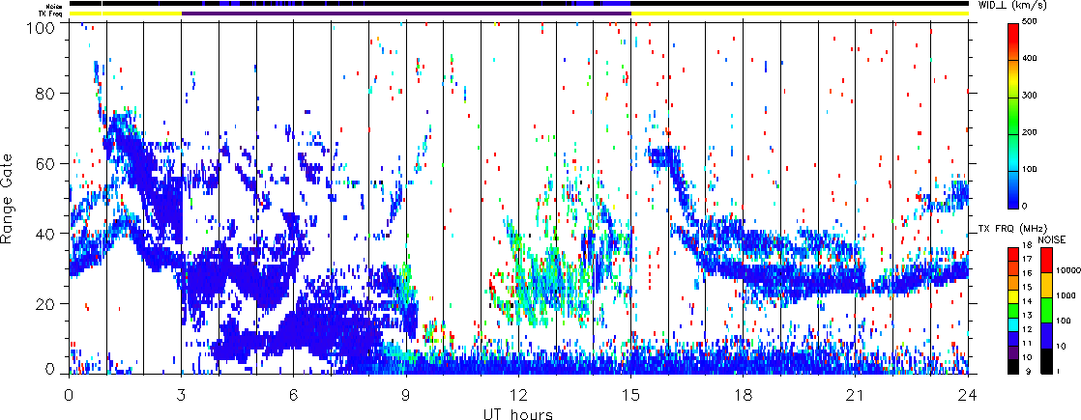
Task: Click the purple segment in TX FRQ colorbar
Action: point(1013,353)
